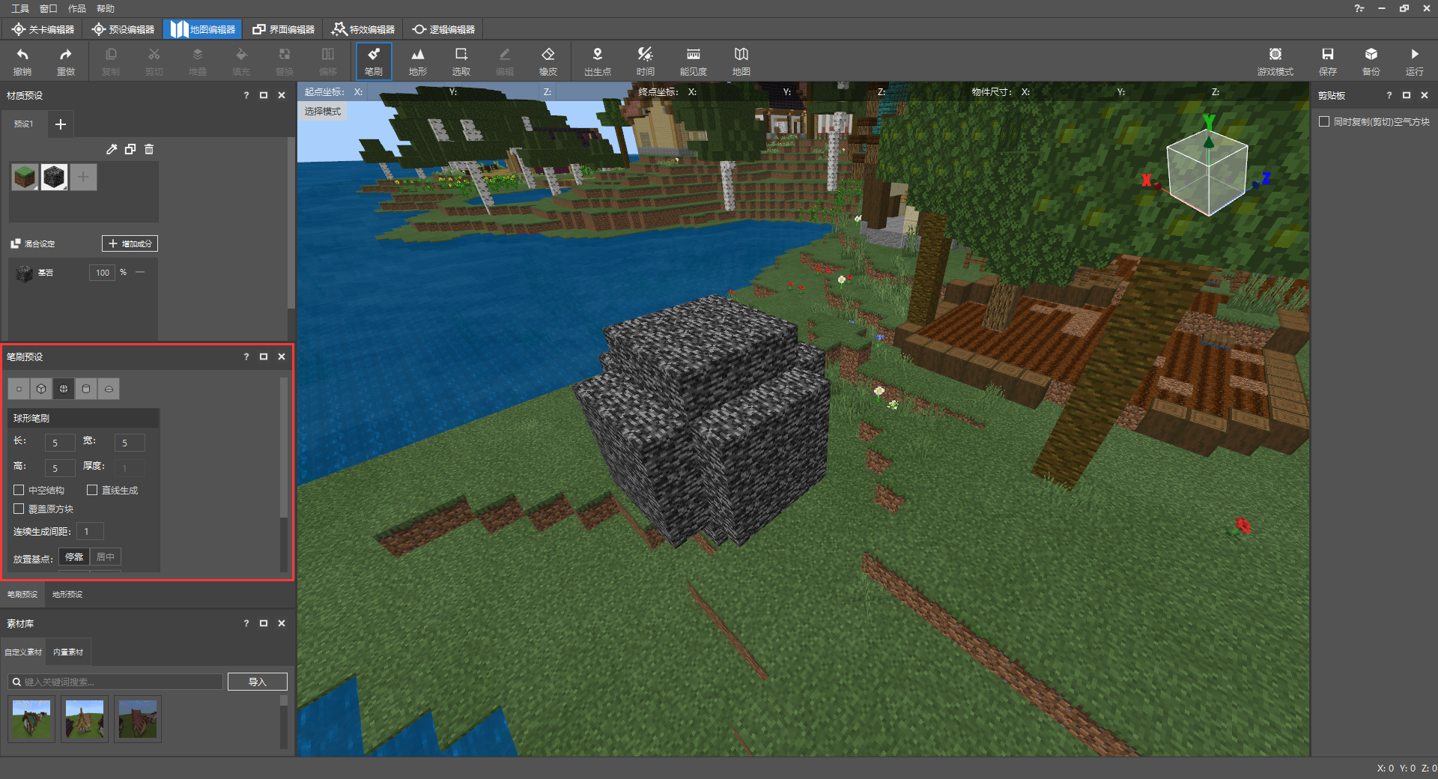Enable the 覆盖原方块 checkbox
The image size is (1438, 779).
click(19, 509)
